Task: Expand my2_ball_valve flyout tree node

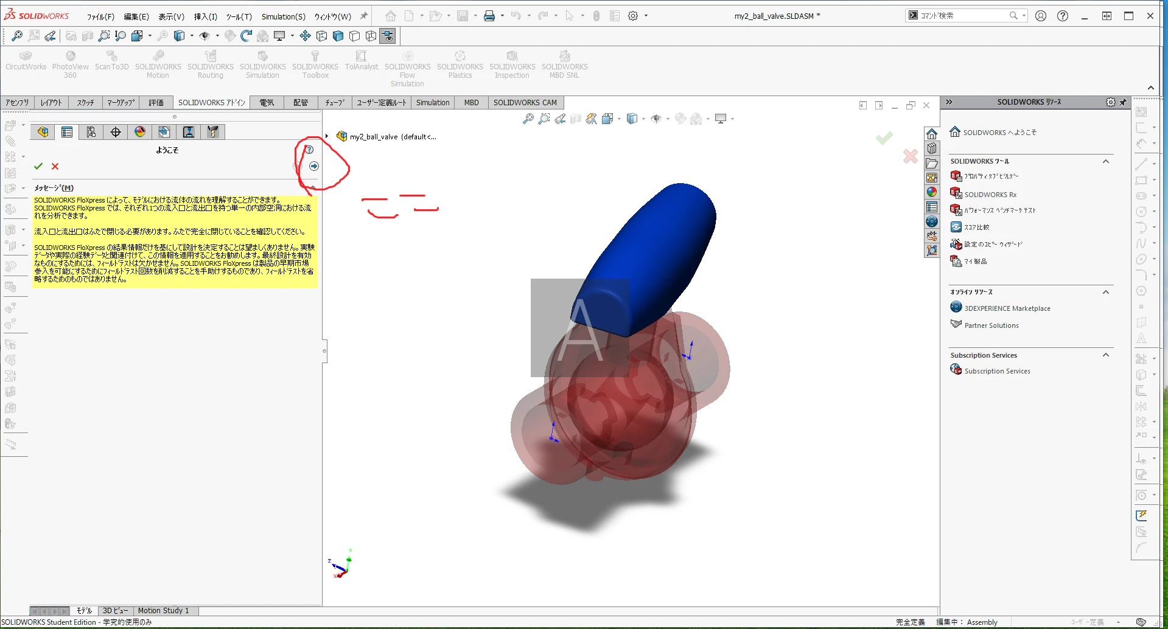Action: [x=327, y=136]
